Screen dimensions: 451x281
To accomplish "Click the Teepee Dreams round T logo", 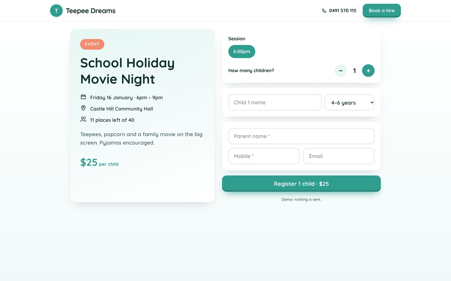I will pos(56,11).
